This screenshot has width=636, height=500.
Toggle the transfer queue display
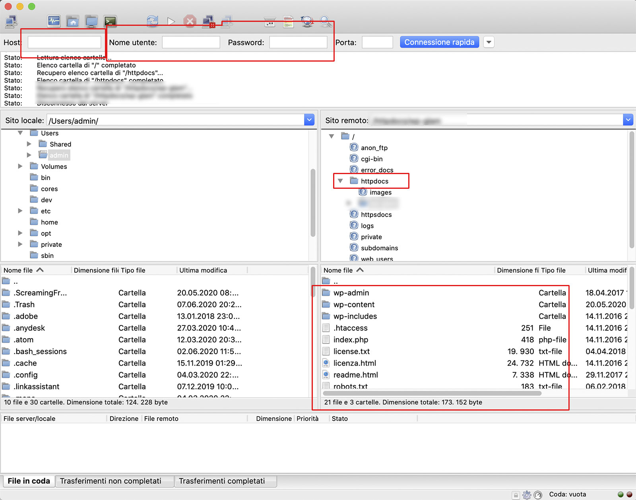tap(110, 21)
